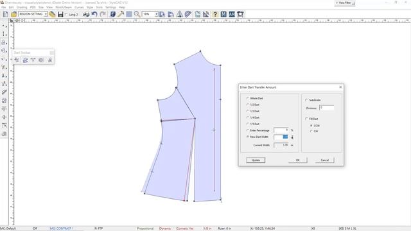Select the 1/3 Dart radio option
Viewport: 411px width, 231px height.
tap(248, 111)
